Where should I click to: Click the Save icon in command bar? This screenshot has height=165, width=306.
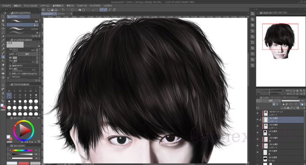click(x=56, y=9)
